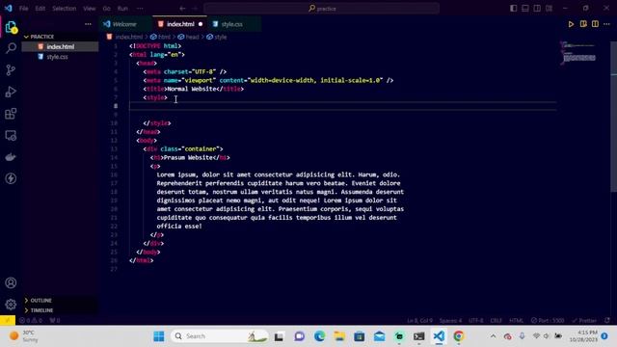The height and width of the screenshot is (347, 617).
Task: Open editor More Actions ellipsis
Action: (x=606, y=24)
